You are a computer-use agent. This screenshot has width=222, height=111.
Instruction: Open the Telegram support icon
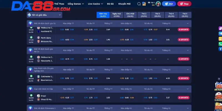tap(220, 34)
